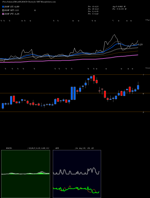
Task: Select the 'Pre O: 6.21' value
Action: pyautogui.click(x=93, y=7)
